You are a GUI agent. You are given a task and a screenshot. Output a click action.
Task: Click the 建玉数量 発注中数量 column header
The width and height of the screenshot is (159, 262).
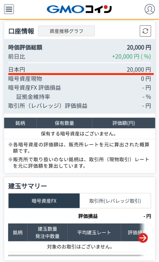(47, 233)
